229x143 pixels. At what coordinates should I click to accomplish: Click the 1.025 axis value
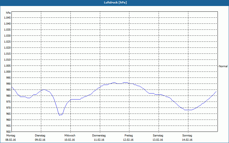tap(7, 41)
